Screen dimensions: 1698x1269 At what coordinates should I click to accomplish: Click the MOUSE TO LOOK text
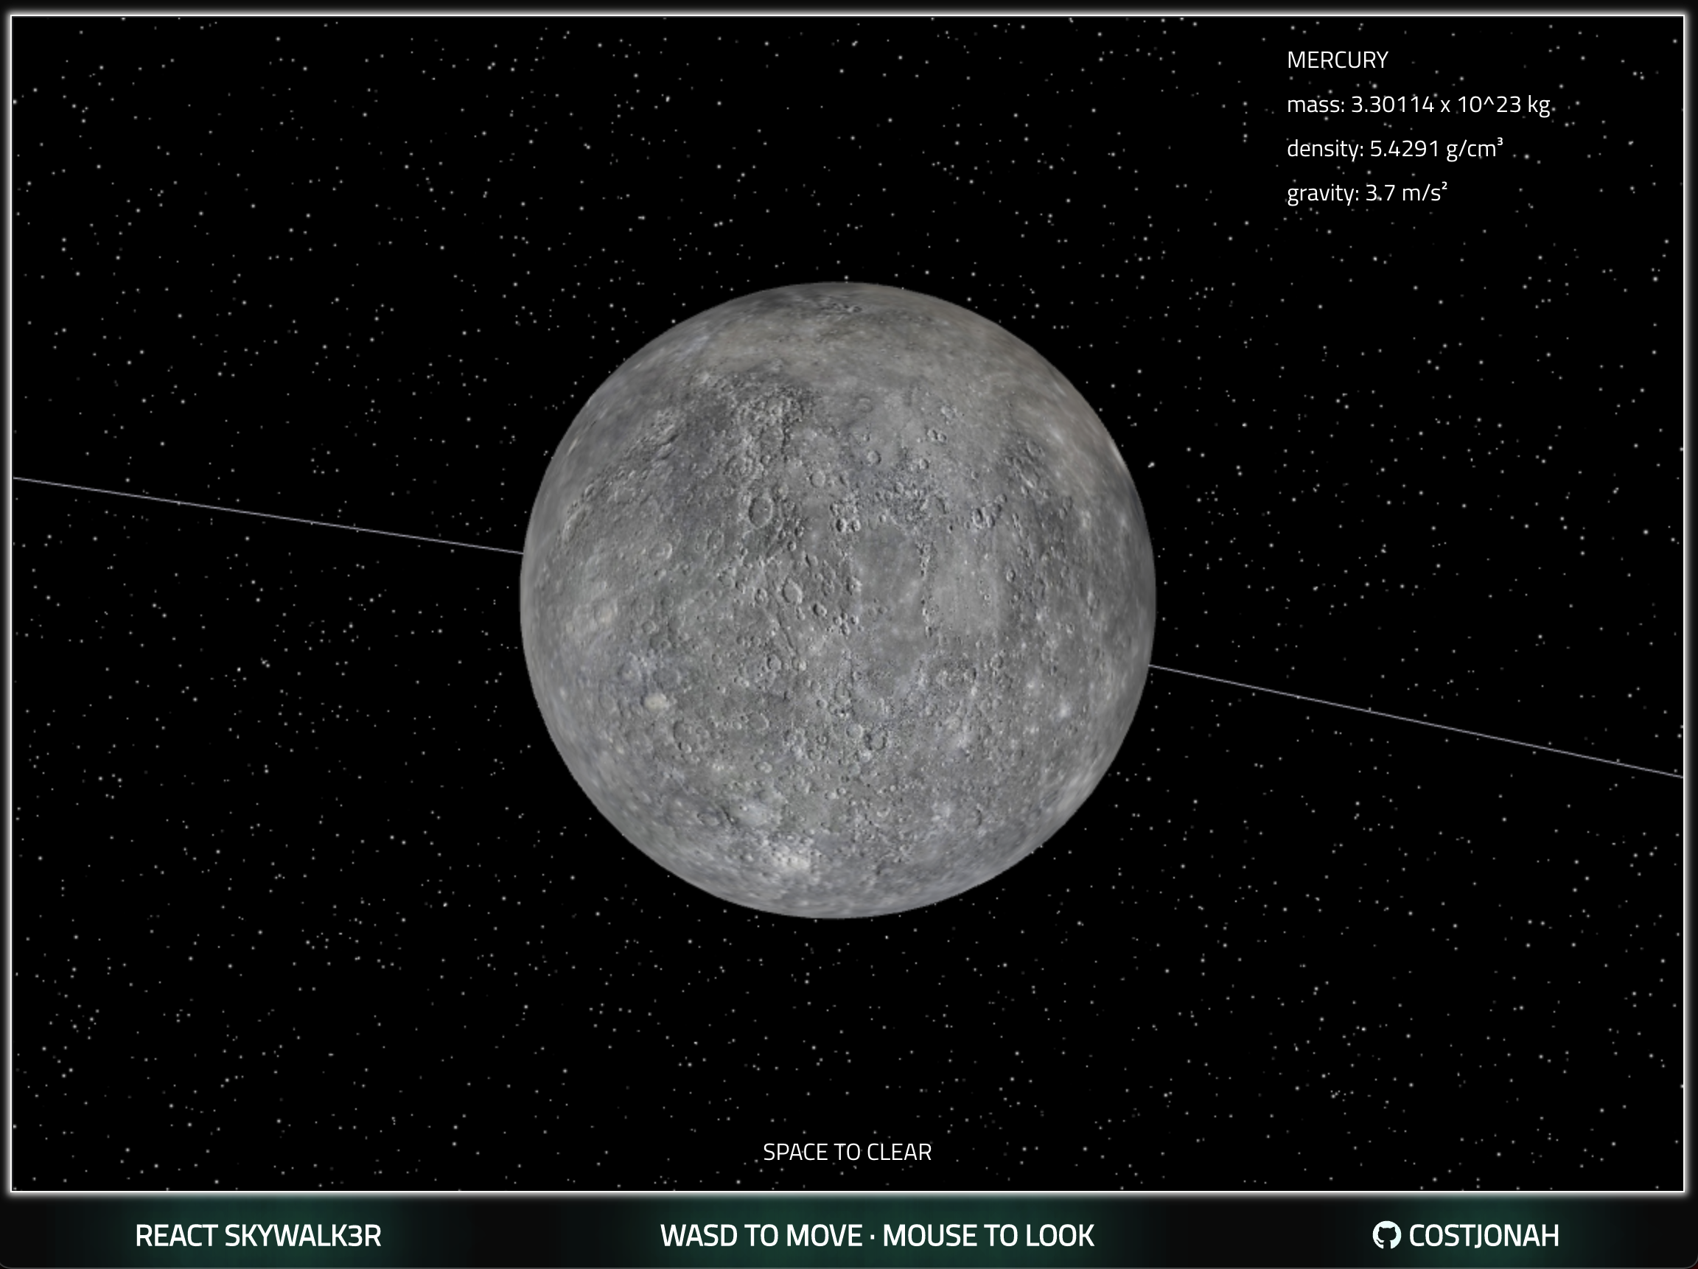[988, 1235]
